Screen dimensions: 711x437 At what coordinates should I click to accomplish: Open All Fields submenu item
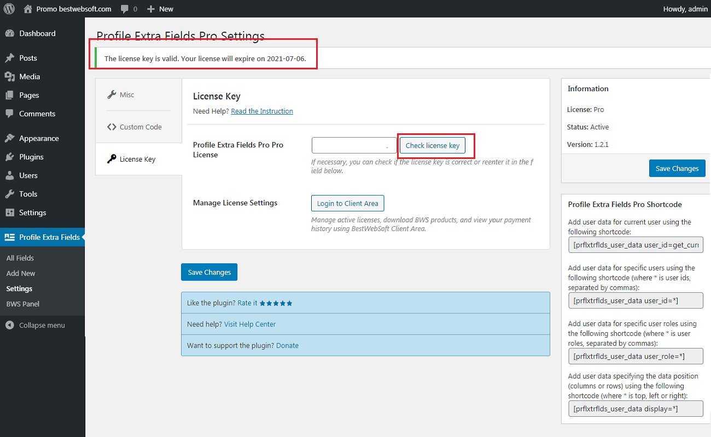(20, 258)
